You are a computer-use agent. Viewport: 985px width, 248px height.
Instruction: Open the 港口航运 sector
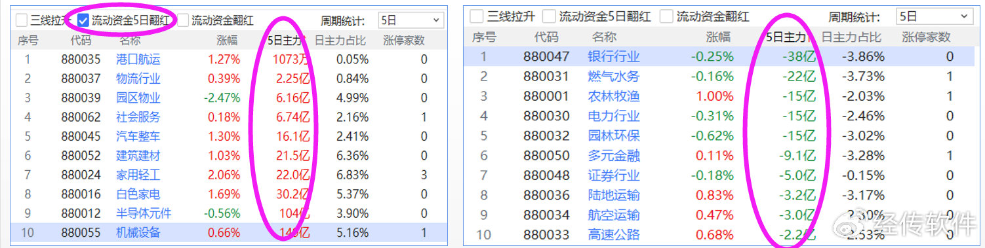pos(138,60)
